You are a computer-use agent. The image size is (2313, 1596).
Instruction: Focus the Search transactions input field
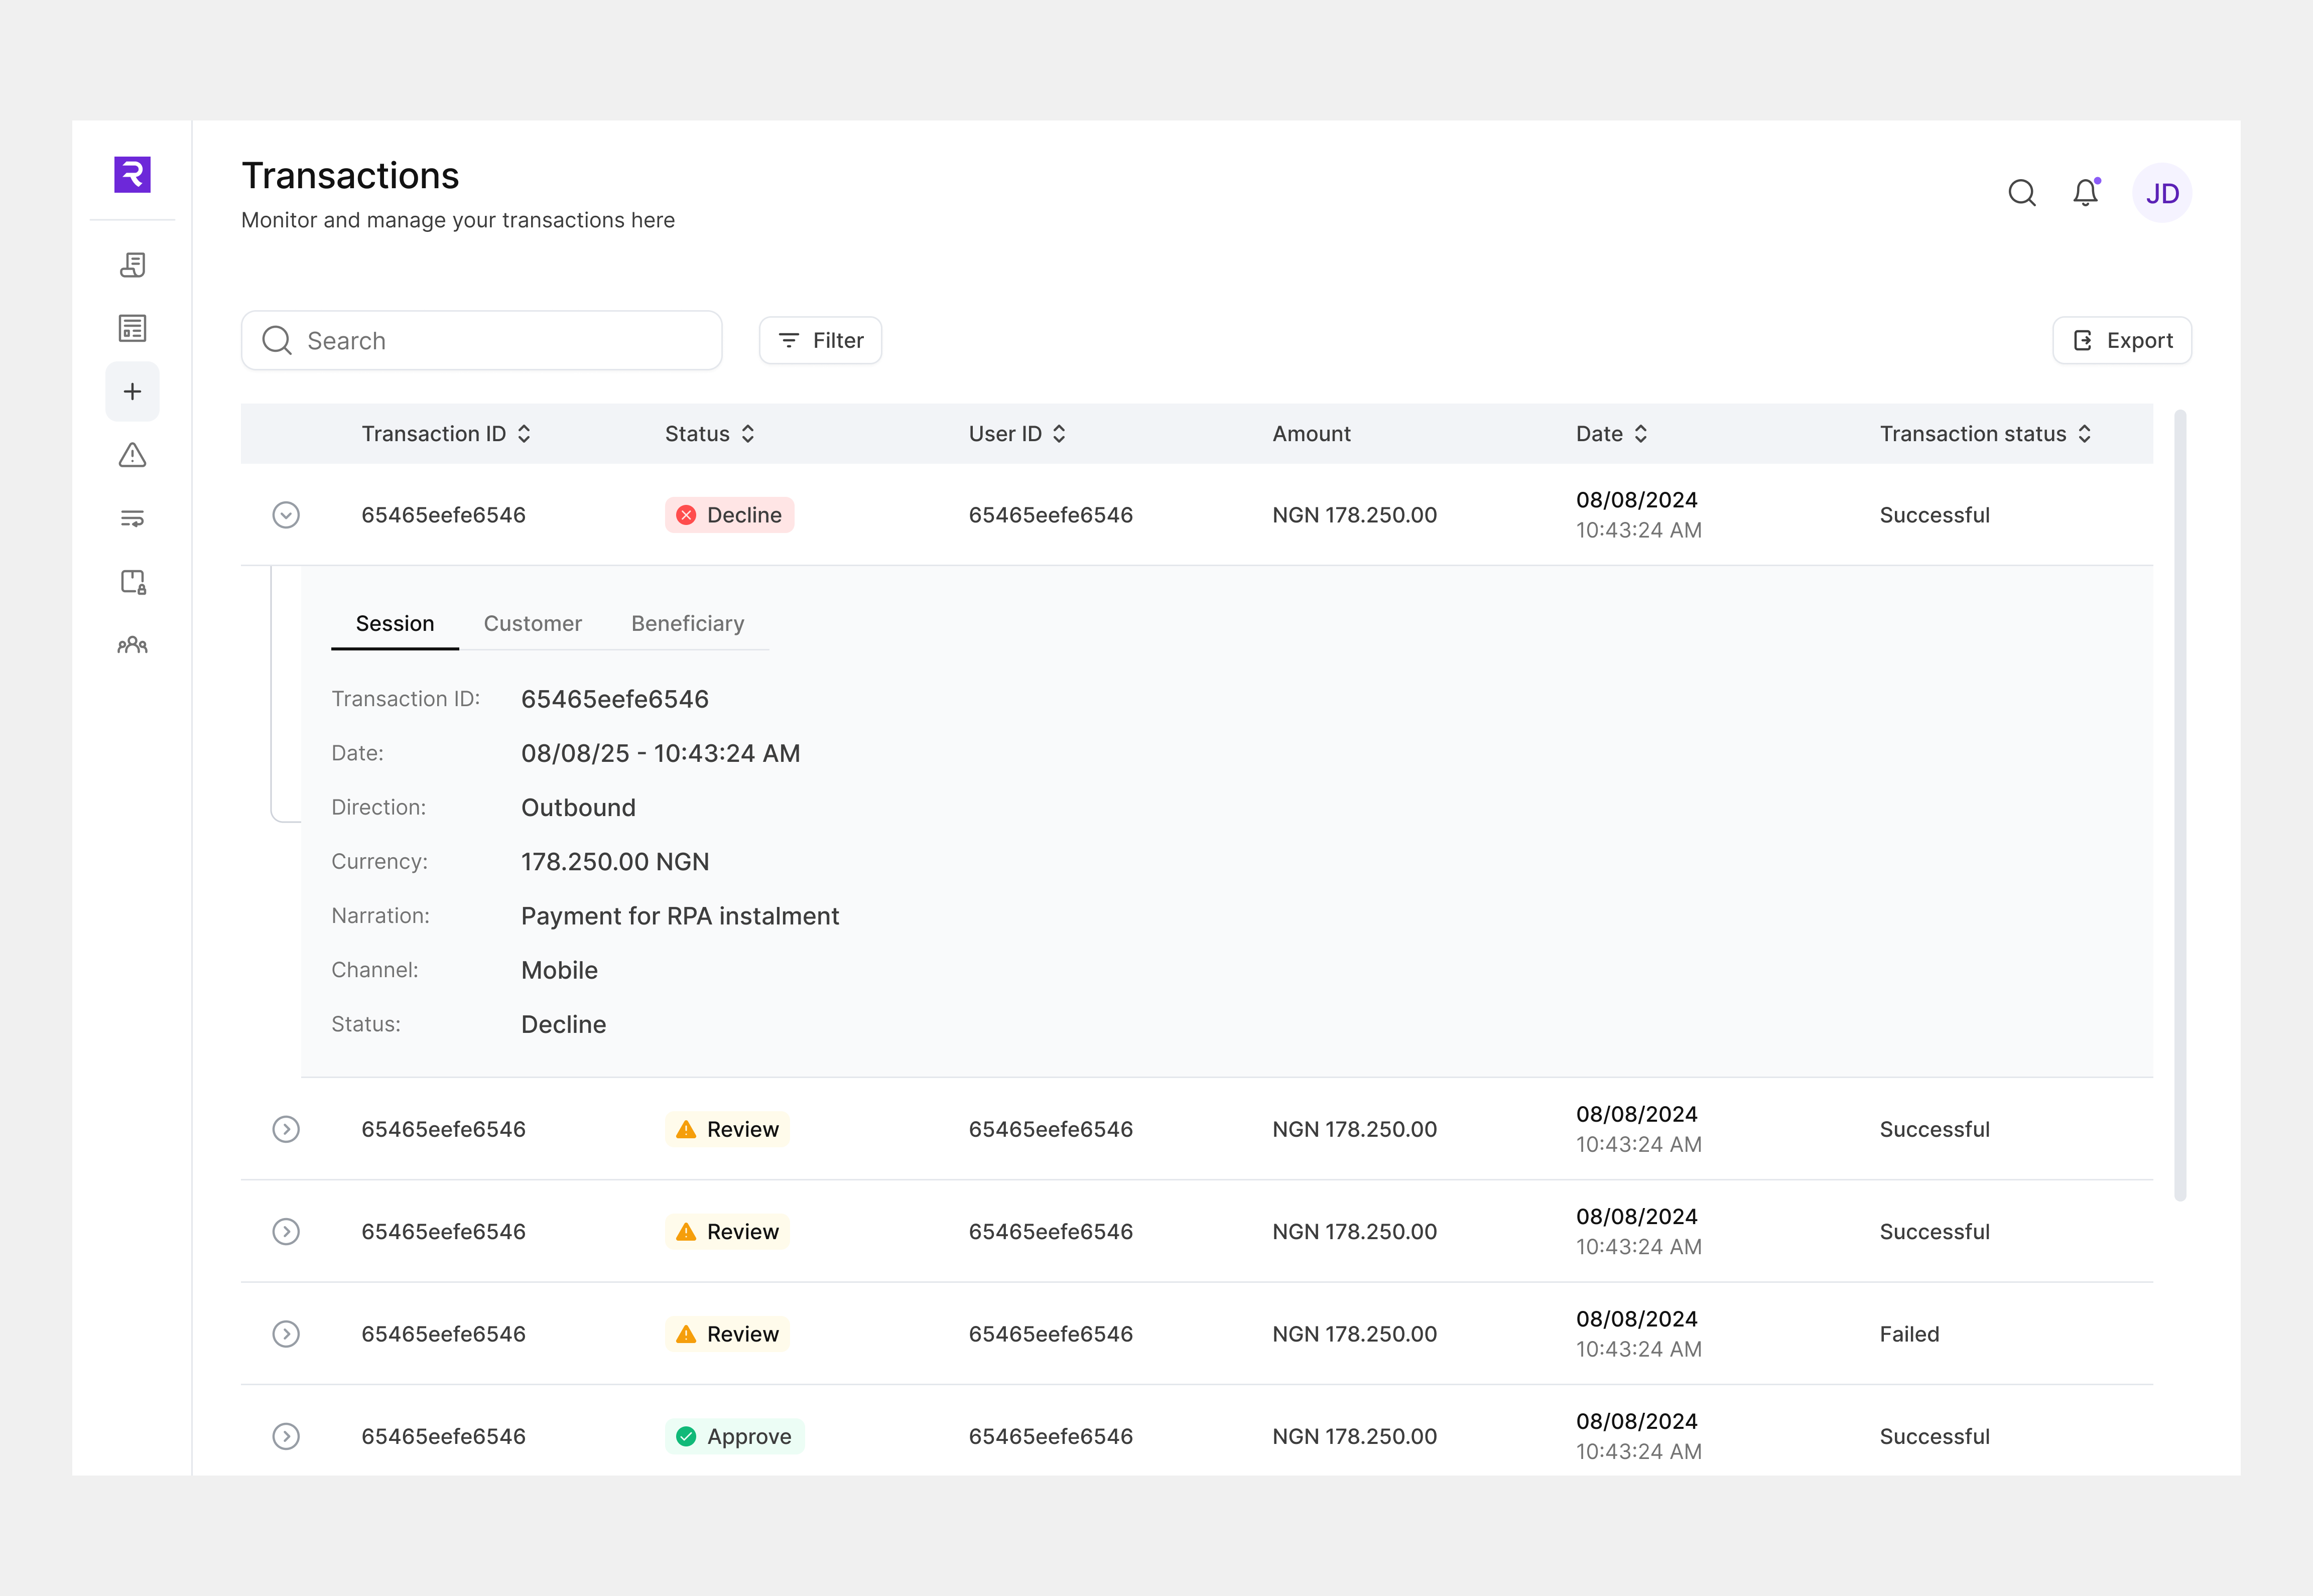[482, 341]
